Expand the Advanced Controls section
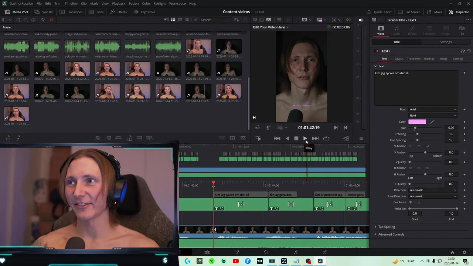 pos(389,234)
